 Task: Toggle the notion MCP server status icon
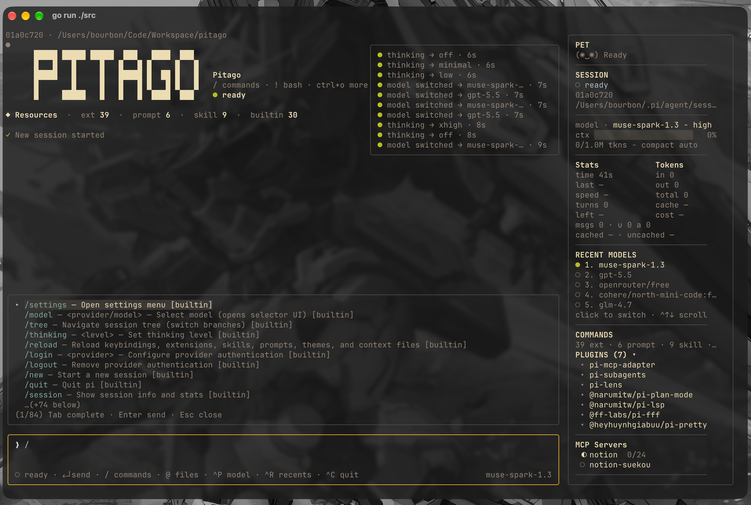point(584,455)
